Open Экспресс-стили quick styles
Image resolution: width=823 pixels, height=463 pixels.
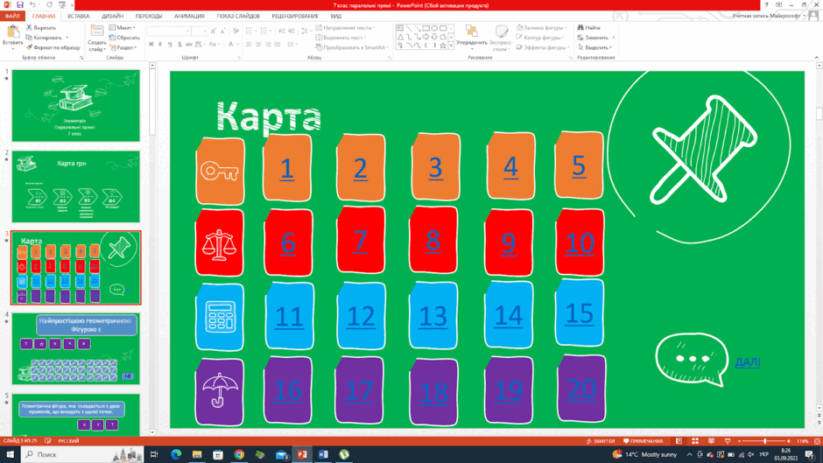click(x=501, y=38)
